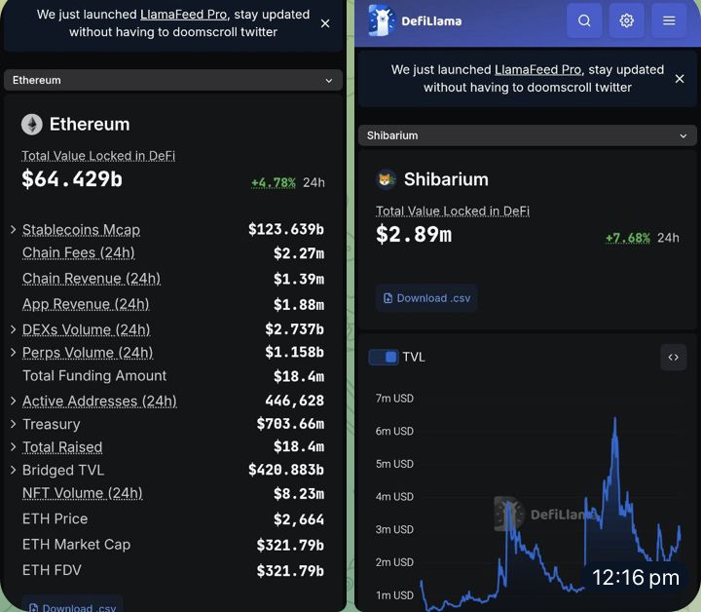701x612 pixels.
Task: Click the embed chart code icon
Action: [x=673, y=358]
